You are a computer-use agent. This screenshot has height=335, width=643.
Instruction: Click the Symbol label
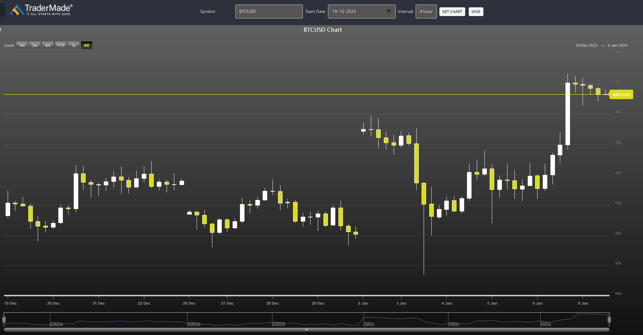pyautogui.click(x=207, y=12)
